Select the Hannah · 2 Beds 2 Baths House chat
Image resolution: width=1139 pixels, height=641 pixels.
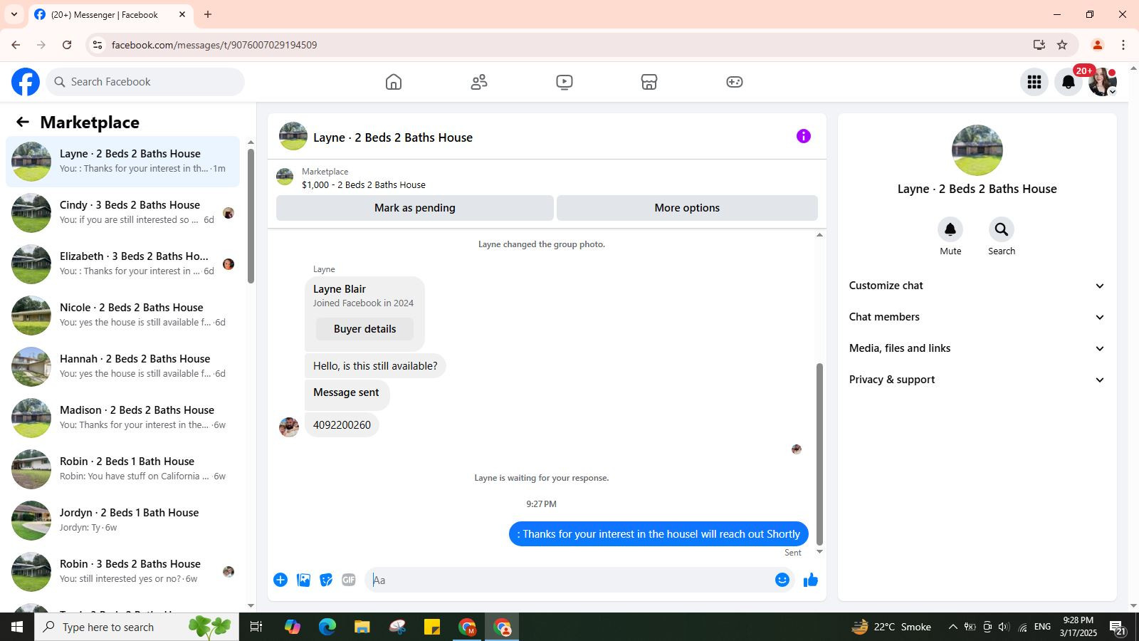(122, 367)
